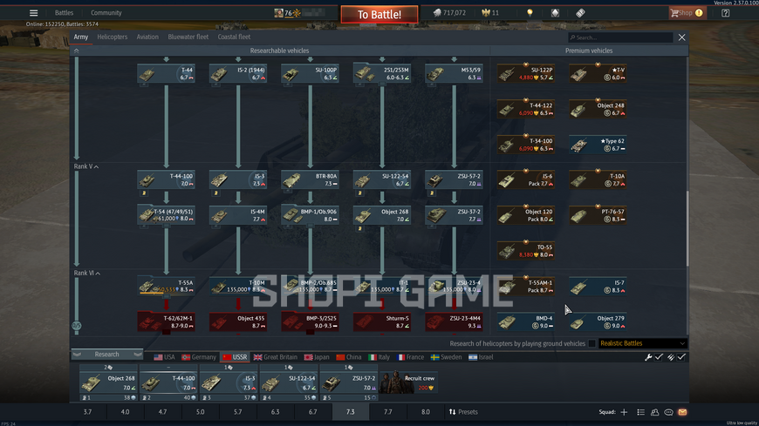Viewport: 759px width, 426px height.
Task: Click the ammo auto-refill icon
Action: tap(671, 357)
